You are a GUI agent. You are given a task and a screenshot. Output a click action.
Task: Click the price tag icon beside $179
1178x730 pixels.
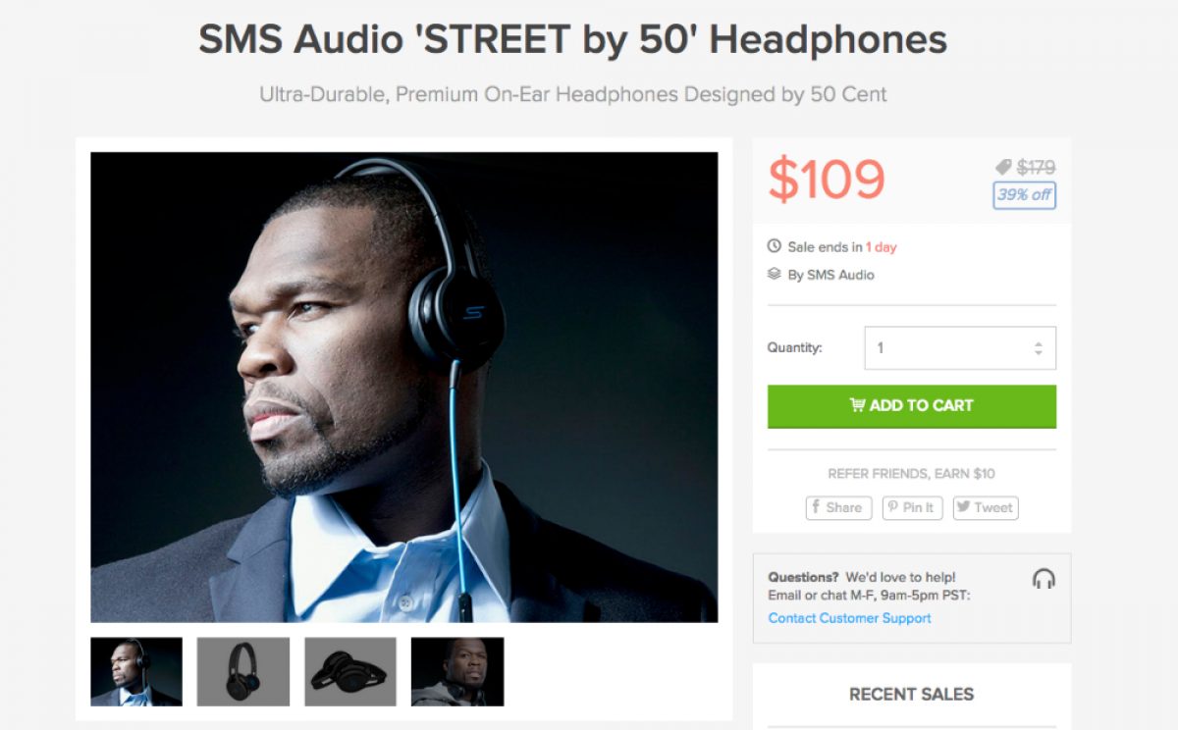point(1003,168)
